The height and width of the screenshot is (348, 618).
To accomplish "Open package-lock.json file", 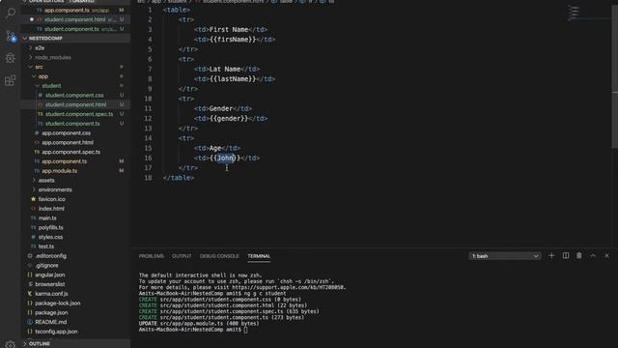I will point(58,304).
